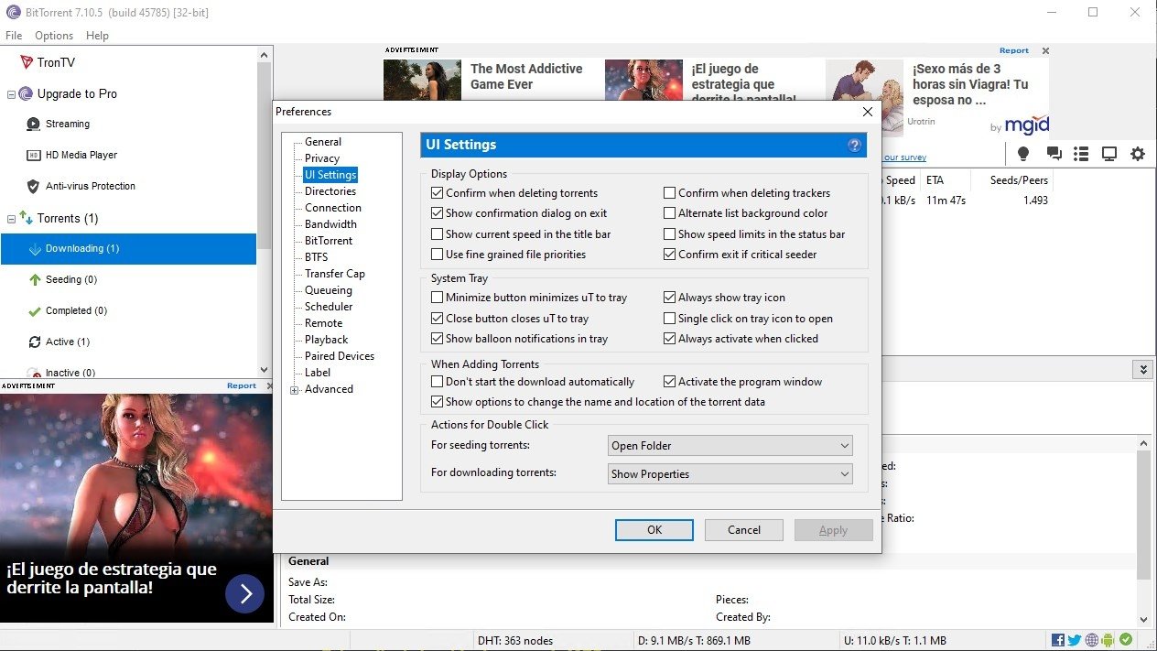Open the For downloading torrents dropdown

click(x=730, y=474)
